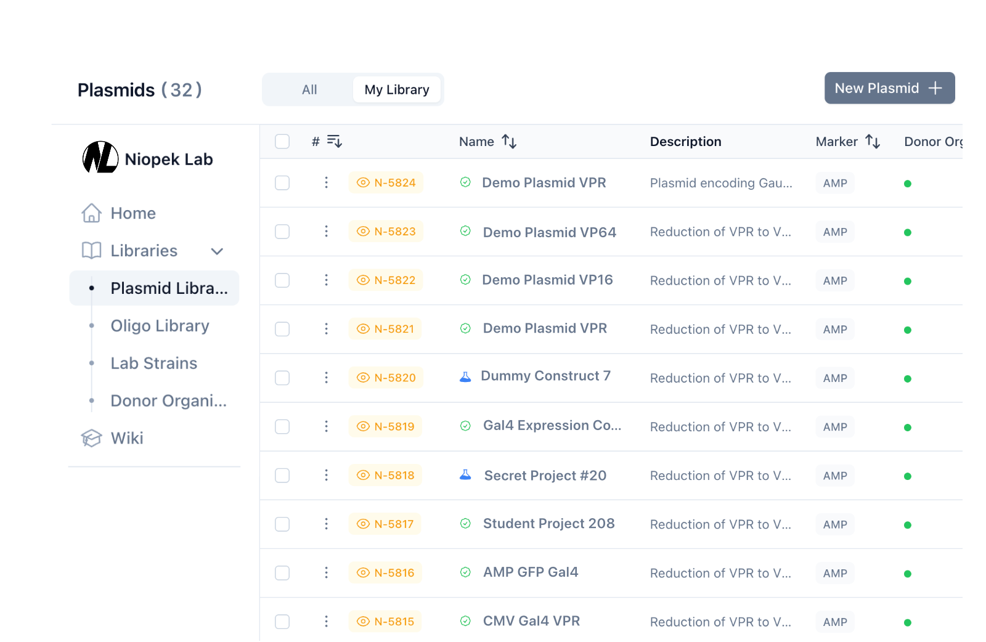This screenshot has width=986, height=642.
Task: Open the kebab menu for row N-5820
Action: point(327,378)
